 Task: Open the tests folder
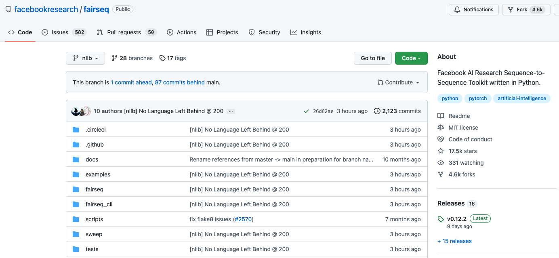(x=92, y=249)
